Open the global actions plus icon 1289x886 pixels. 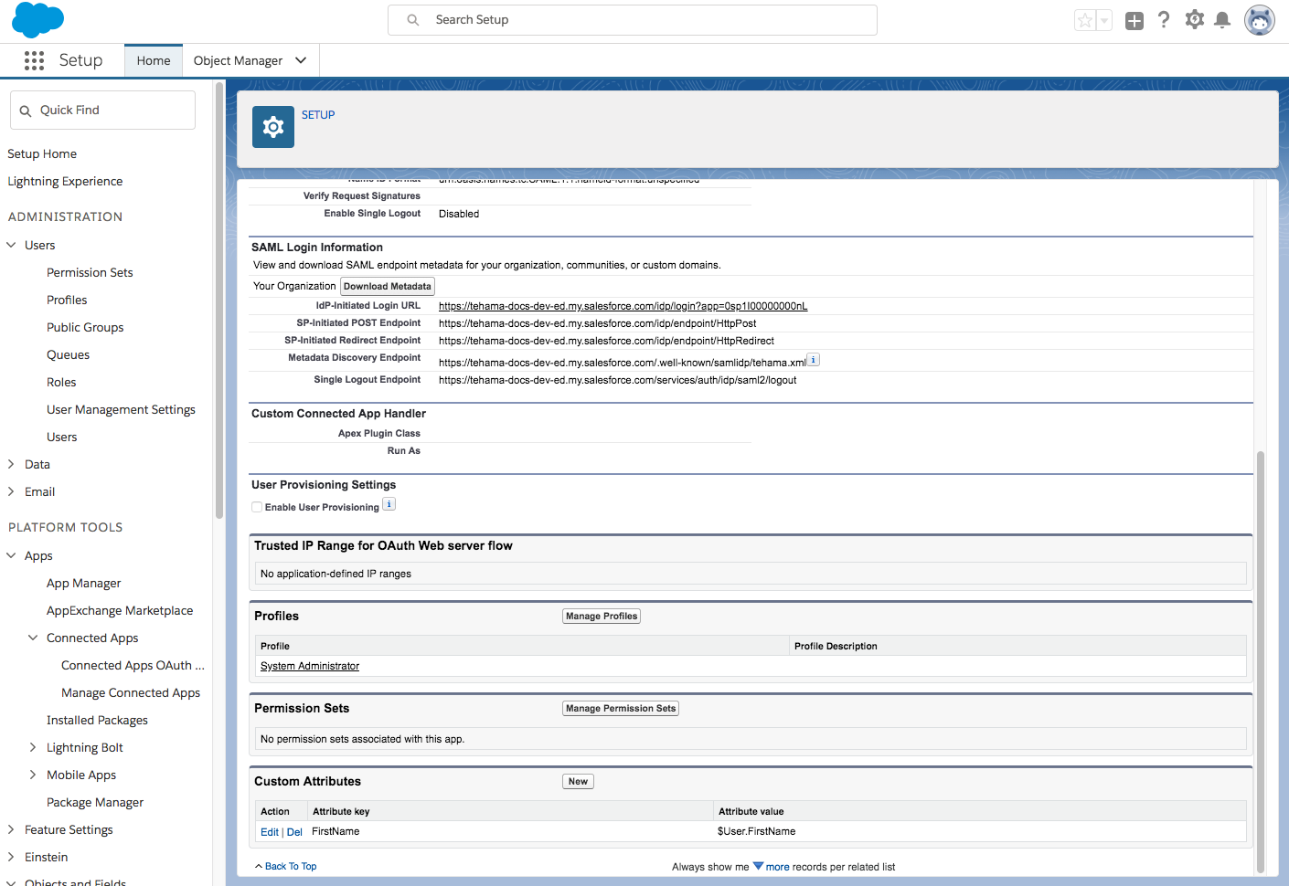click(x=1135, y=20)
